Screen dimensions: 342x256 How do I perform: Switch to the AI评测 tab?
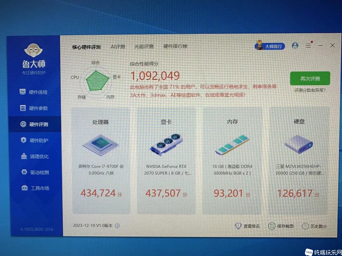coord(118,47)
